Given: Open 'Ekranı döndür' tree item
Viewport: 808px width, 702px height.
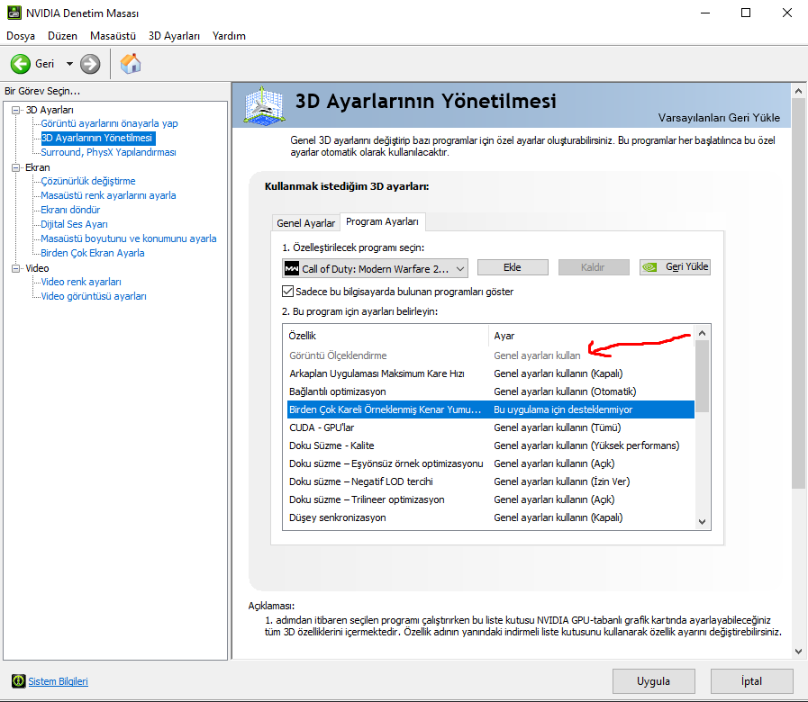Looking at the screenshot, I should click(70, 210).
